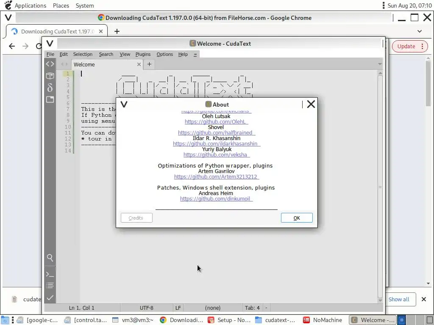Close the Downloading CudaText Chrome tab
Screen dimensions: 434x325
(x=101, y=31)
